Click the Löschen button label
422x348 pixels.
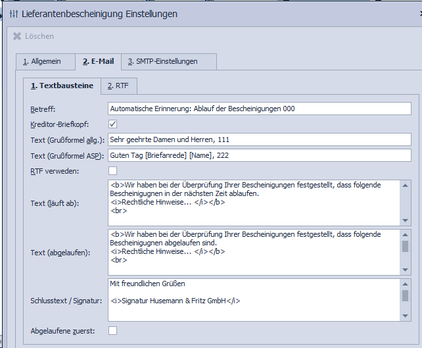tap(39, 36)
